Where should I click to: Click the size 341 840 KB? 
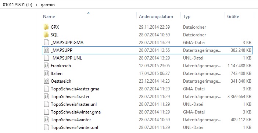[x=241, y=81]
